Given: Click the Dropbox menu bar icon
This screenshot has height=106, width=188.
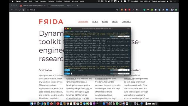Looking at the screenshot, I should coord(102,1).
